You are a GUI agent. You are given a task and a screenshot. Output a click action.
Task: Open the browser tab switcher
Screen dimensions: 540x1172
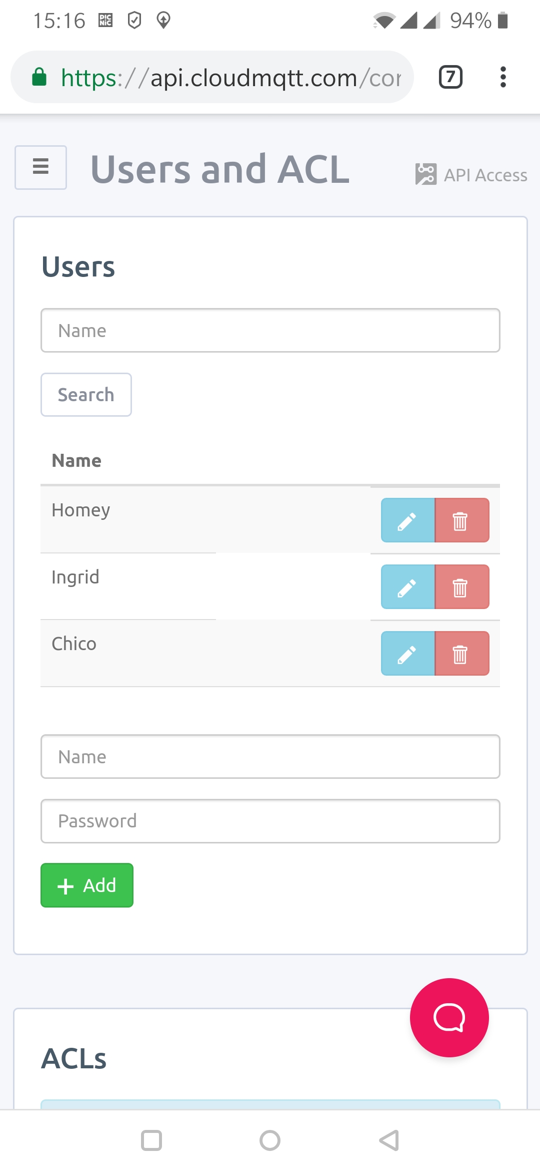point(450,77)
